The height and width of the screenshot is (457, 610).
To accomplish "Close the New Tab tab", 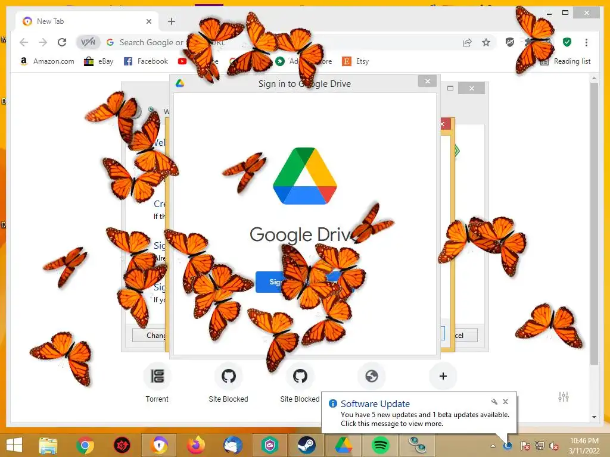I will [148, 21].
